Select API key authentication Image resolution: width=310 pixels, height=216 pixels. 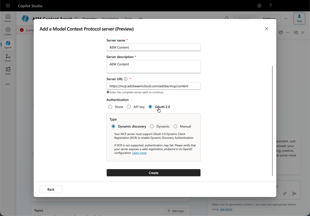tap(129, 107)
